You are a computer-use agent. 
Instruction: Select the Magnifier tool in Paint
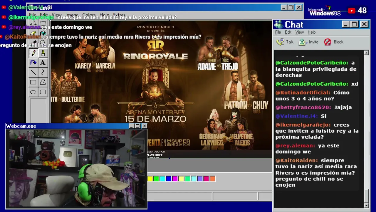tap(43, 43)
